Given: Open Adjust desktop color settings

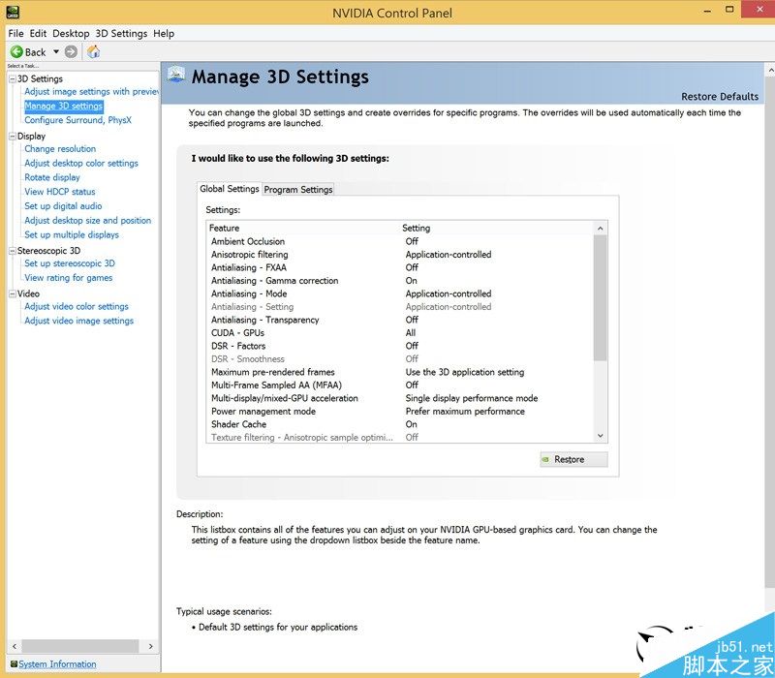Looking at the screenshot, I should point(81,163).
